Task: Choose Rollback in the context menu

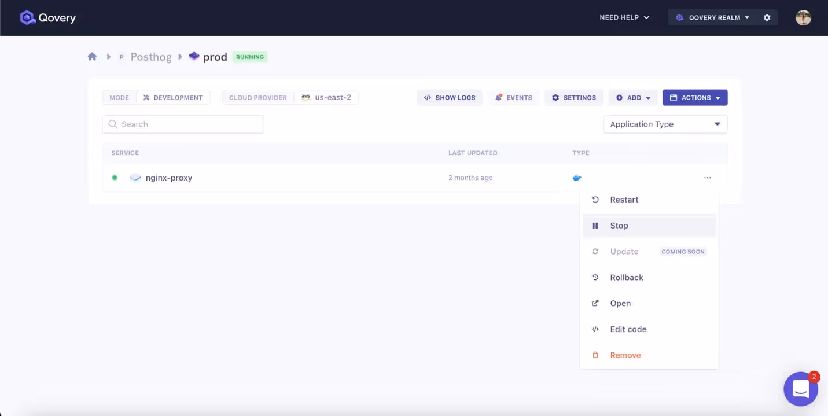Action: point(627,277)
